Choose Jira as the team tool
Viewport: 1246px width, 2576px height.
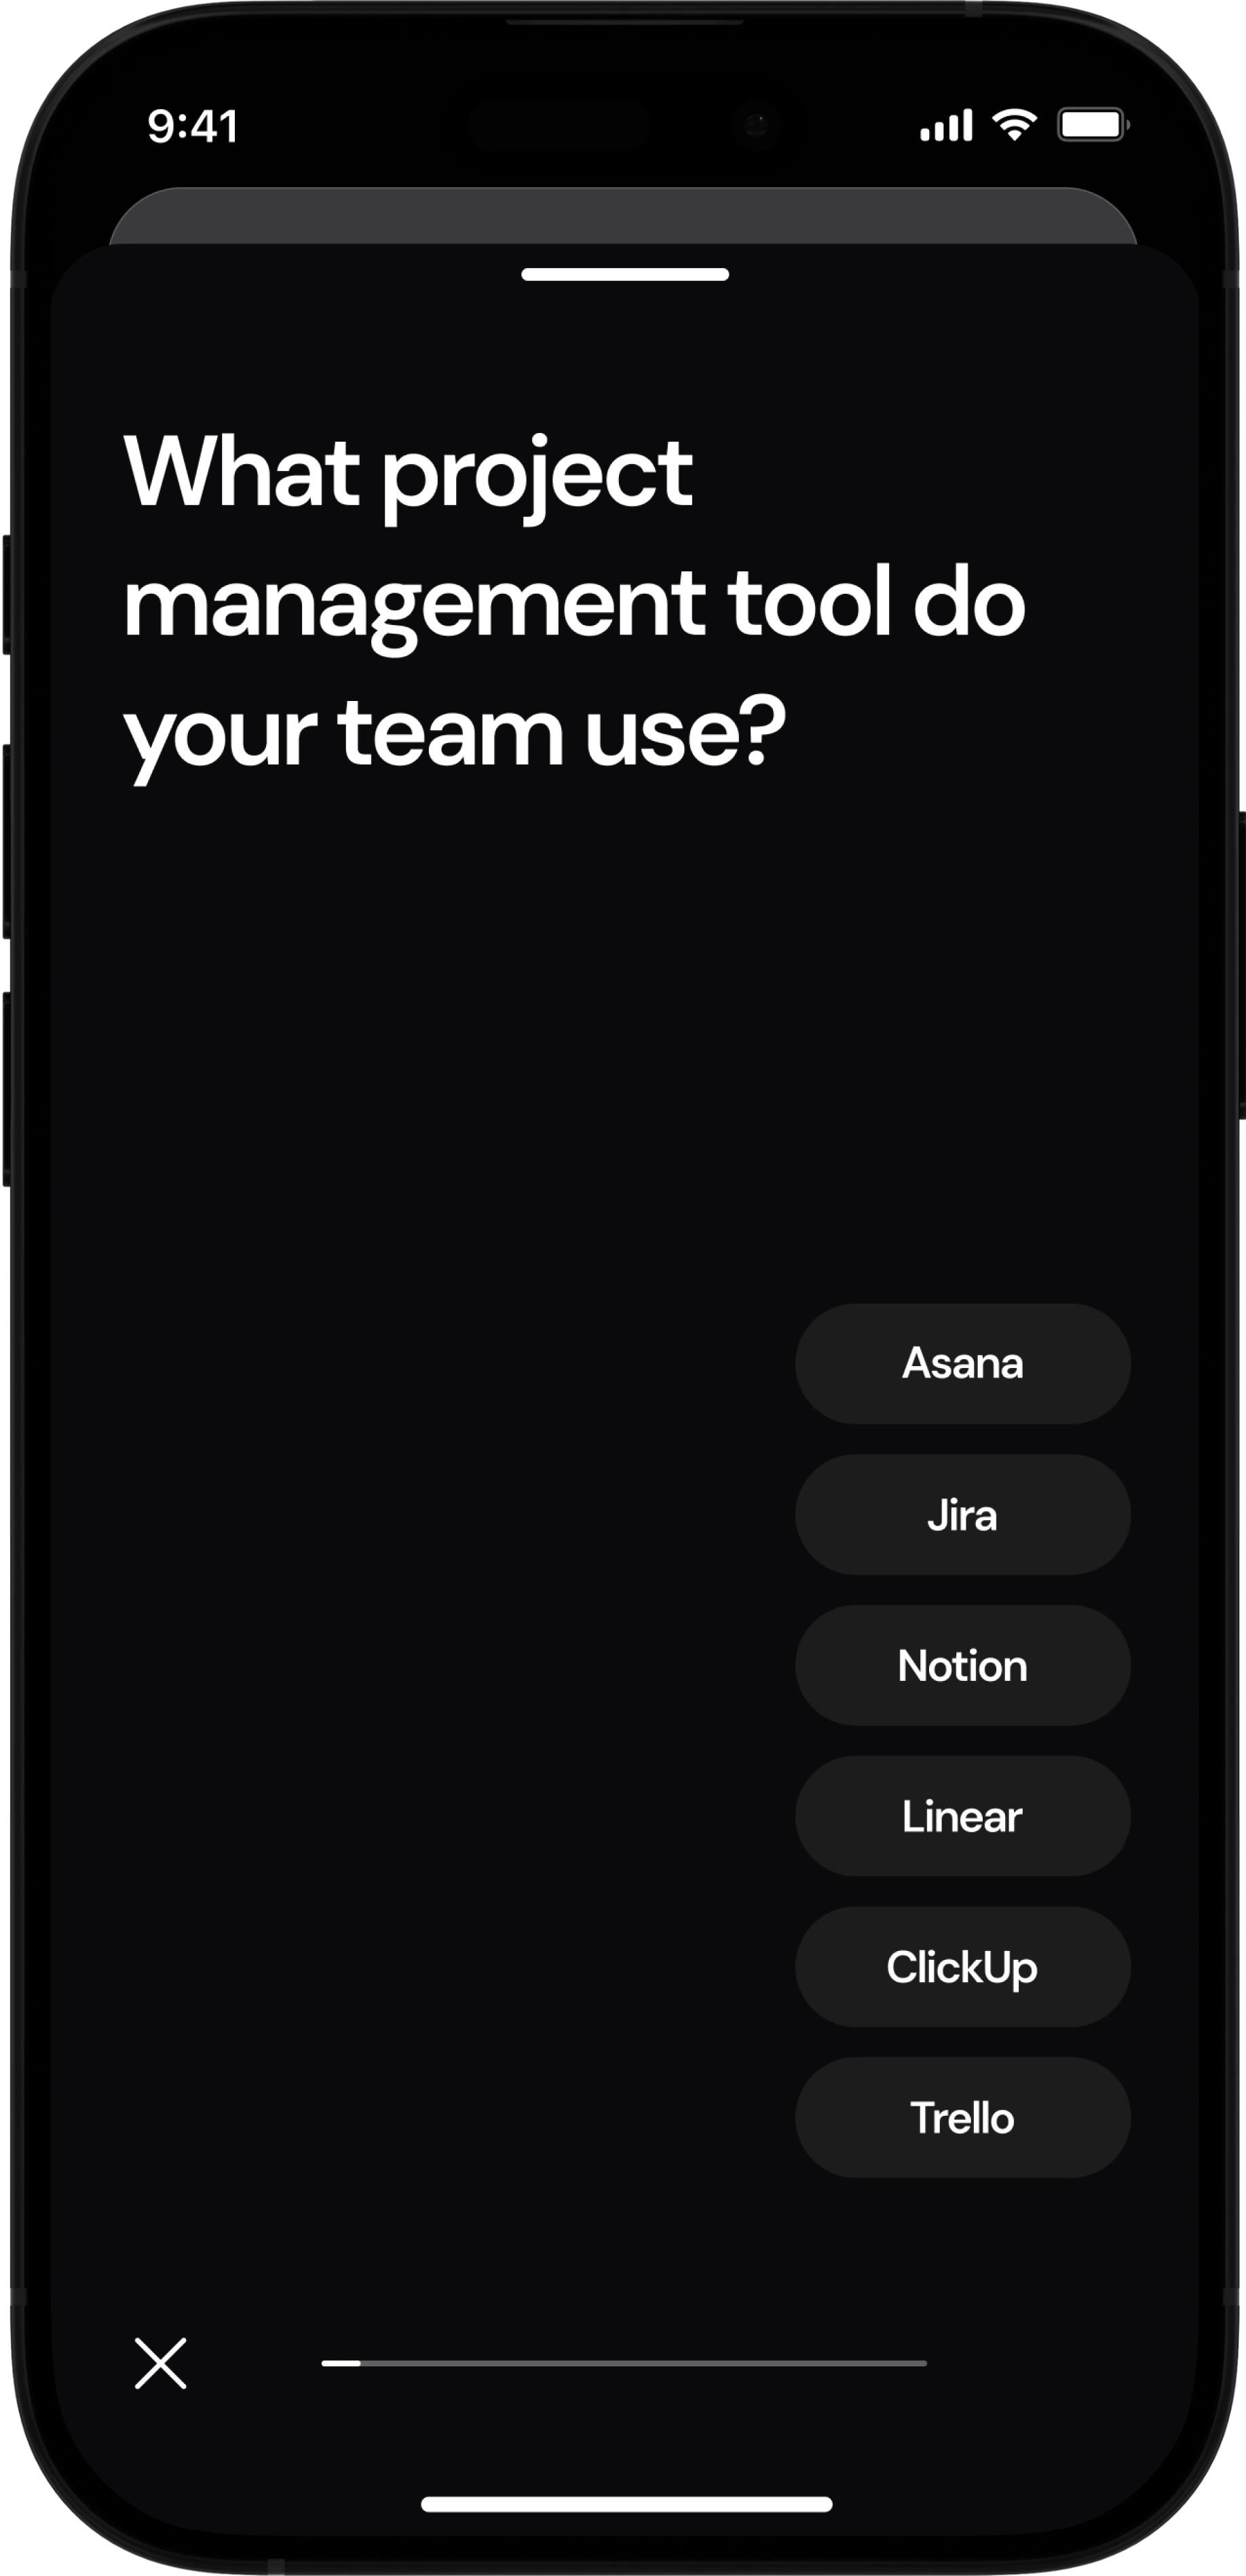pyautogui.click(x=962, y=1514)
